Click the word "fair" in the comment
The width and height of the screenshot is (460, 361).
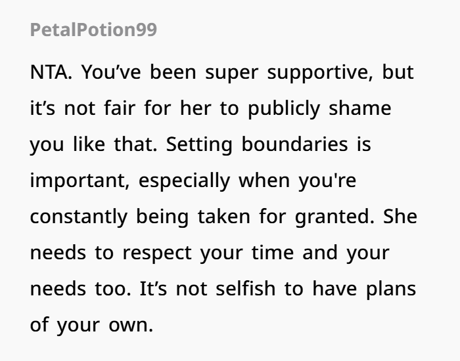point(120,108)
